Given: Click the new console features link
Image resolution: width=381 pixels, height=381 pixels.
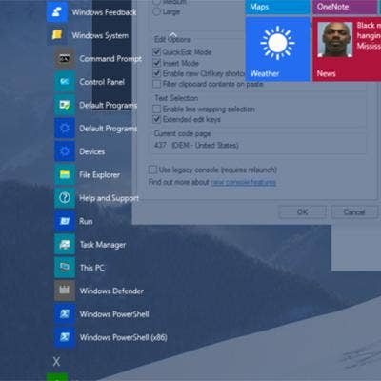Looking at the screenshot, I should pyautogui.click(x=244, y=182).
